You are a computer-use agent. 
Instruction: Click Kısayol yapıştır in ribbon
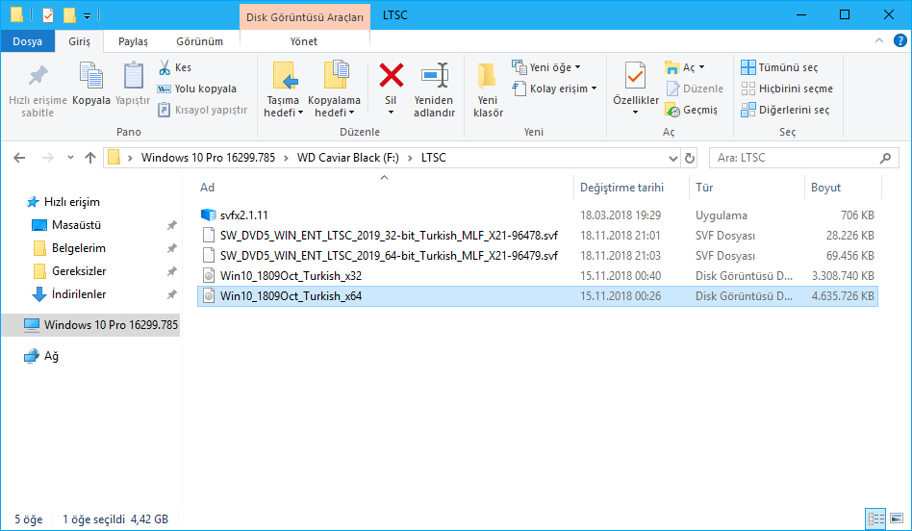[203, 110]
